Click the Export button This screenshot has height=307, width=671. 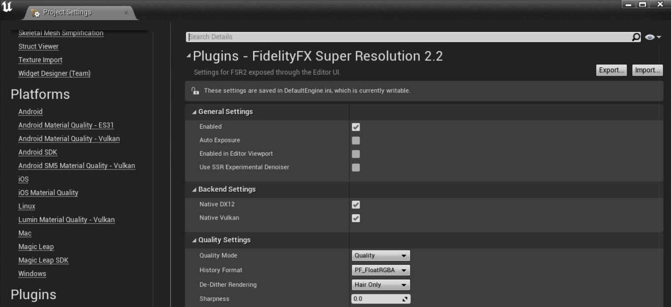611,70
